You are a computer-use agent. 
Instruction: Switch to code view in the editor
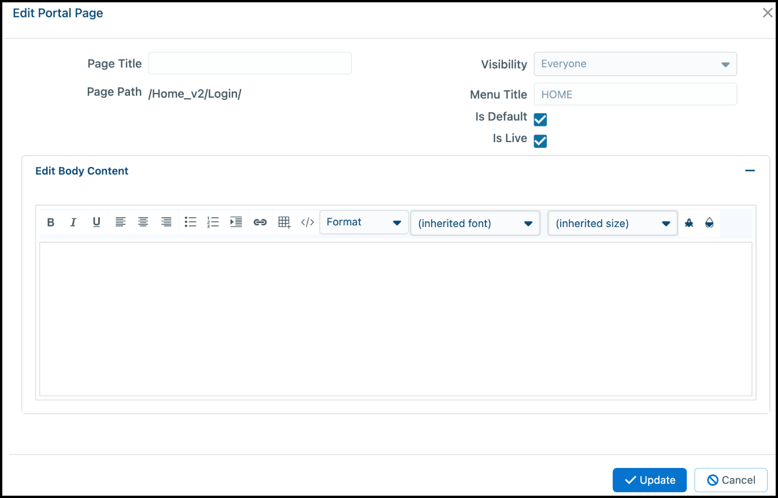click(x=307, y=222)
